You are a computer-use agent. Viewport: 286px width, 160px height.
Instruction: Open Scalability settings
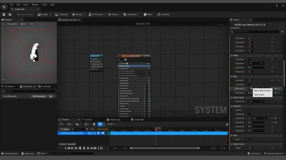[x=164, y=15]
